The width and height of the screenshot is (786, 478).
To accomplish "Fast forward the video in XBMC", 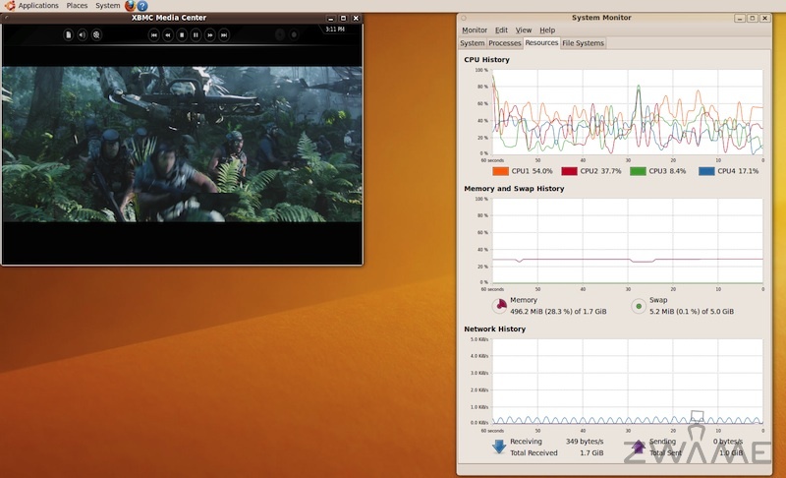I will [x=210, y=34].
